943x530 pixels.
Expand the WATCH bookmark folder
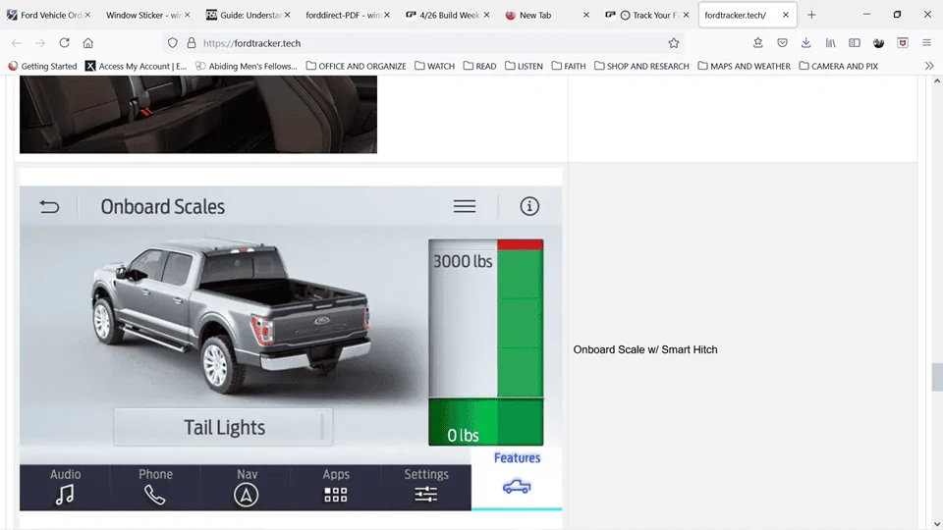[435, 66]
